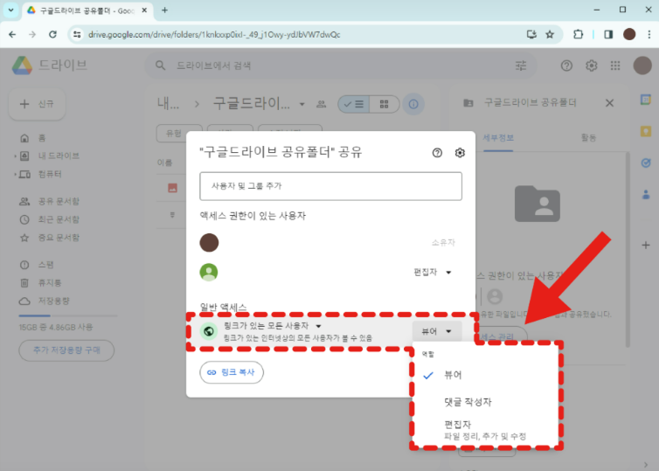Toggle browser side panel icon

(608, 34)
